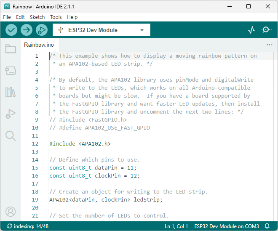This screenshot has height=231, width=278.
Task: Click line number 15 in the gutter
Action: click(35, 167)
